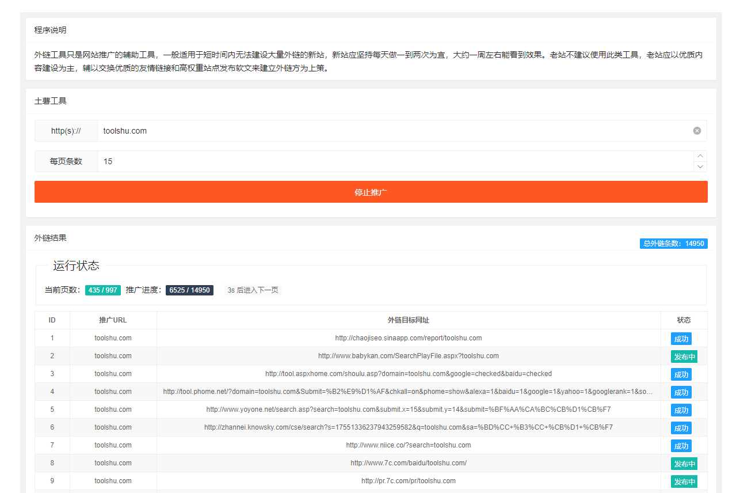Click the pr.7c.com/pr target URL
This screenshot has height=493, width=740.
(409, 481)
